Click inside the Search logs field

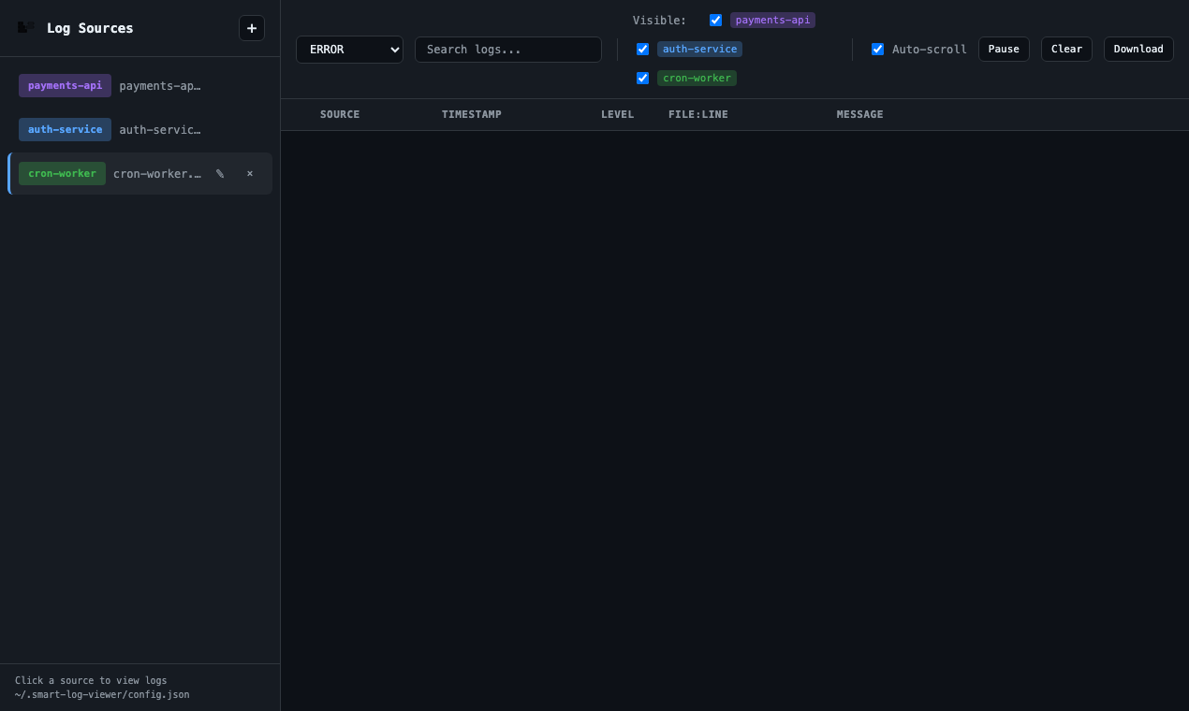508,49
